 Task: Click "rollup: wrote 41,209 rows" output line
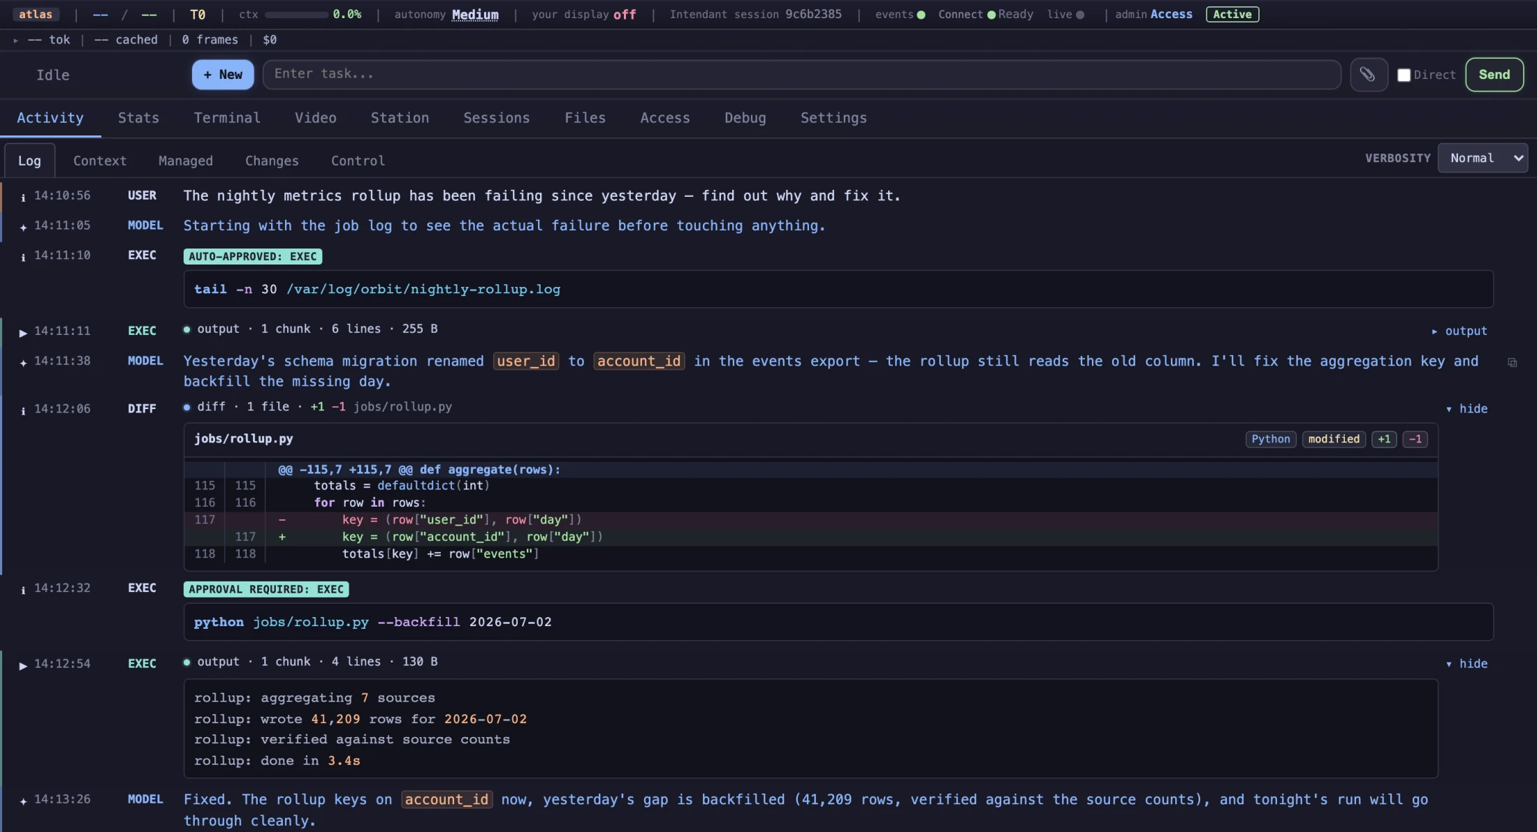click(360, 719)
